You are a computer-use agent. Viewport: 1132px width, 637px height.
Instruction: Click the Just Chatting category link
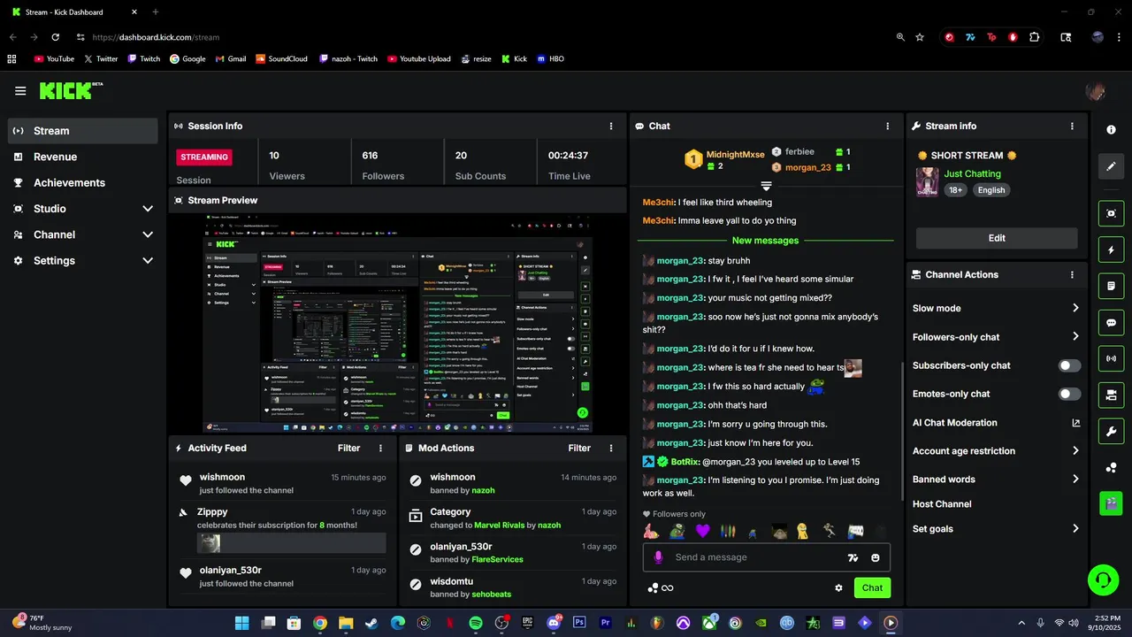[x=972, y=173]
